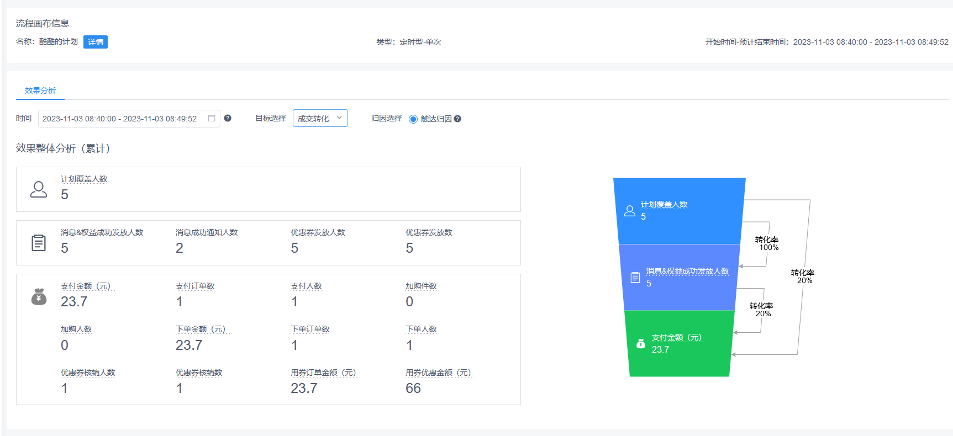This screenshot has height=436, width=953.
Task: Click help icon next to 触达归因
Action: pos(457,119)
